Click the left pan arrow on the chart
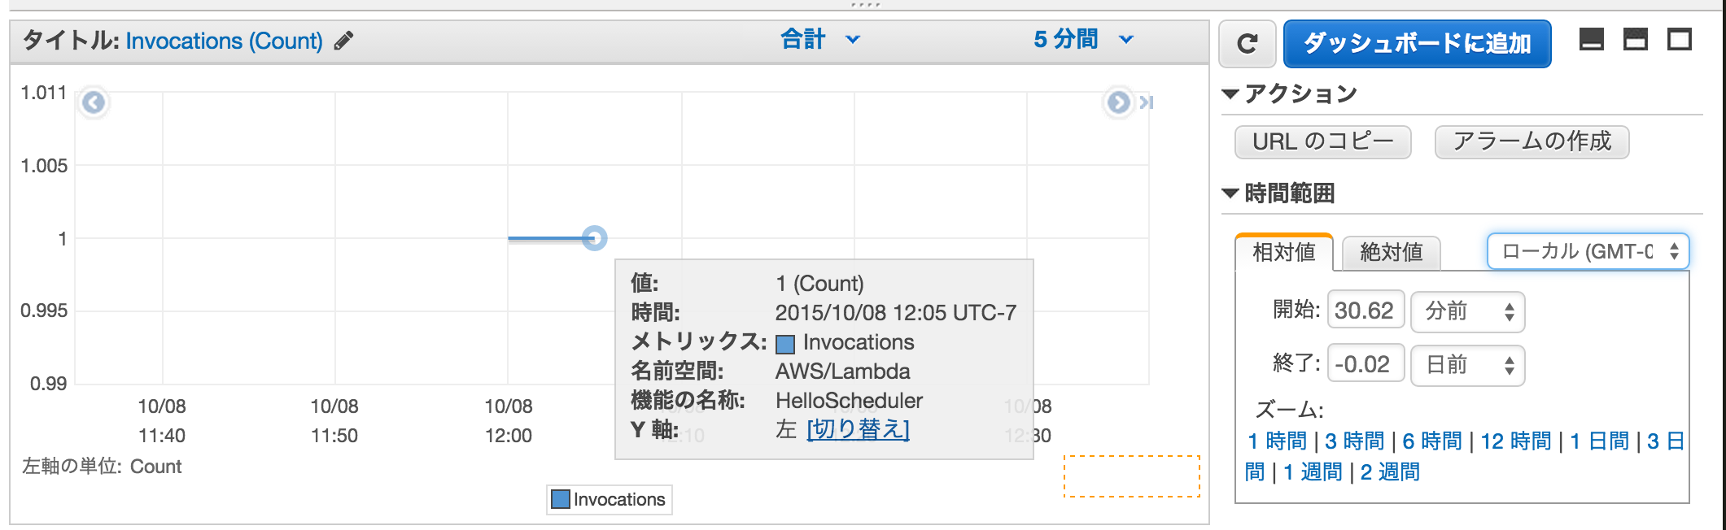 tap(94, 102)
